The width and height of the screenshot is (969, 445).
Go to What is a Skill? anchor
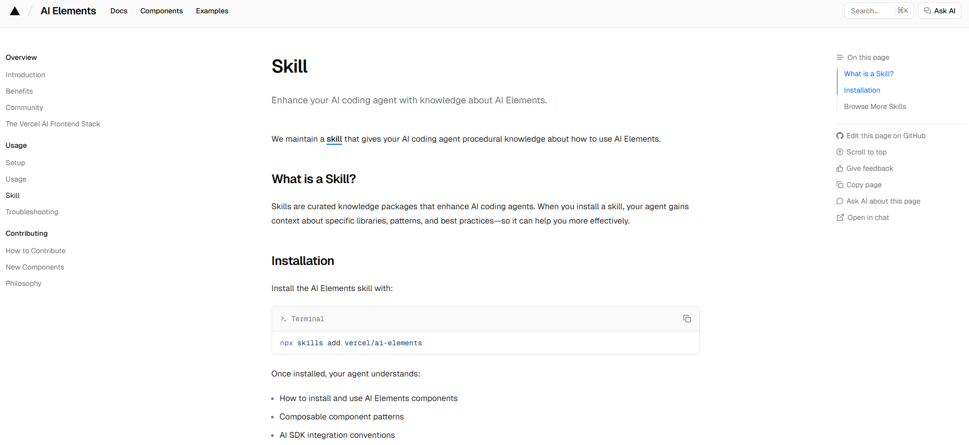(x=869, y=74)
